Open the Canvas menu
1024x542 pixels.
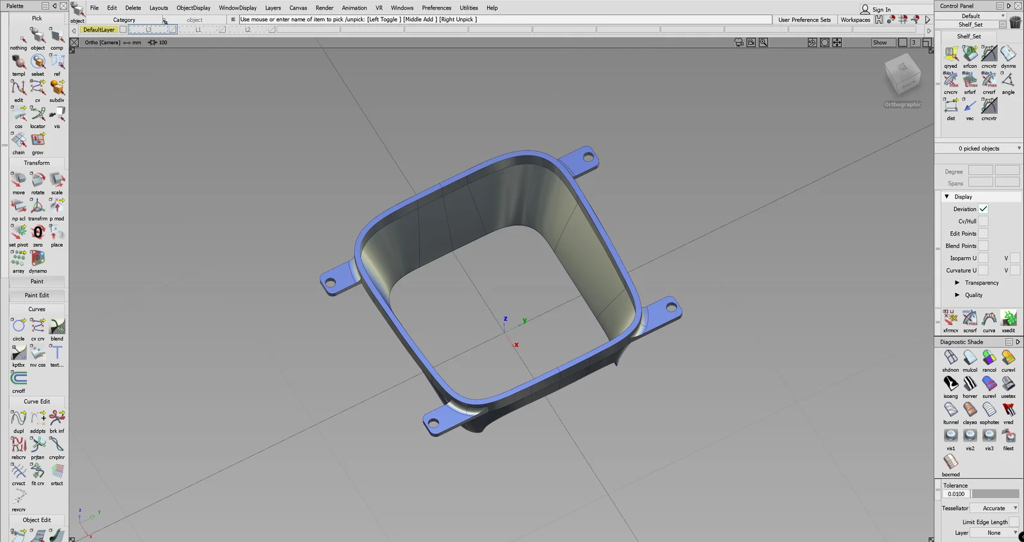pyautogui.click(x=298, y=8)
